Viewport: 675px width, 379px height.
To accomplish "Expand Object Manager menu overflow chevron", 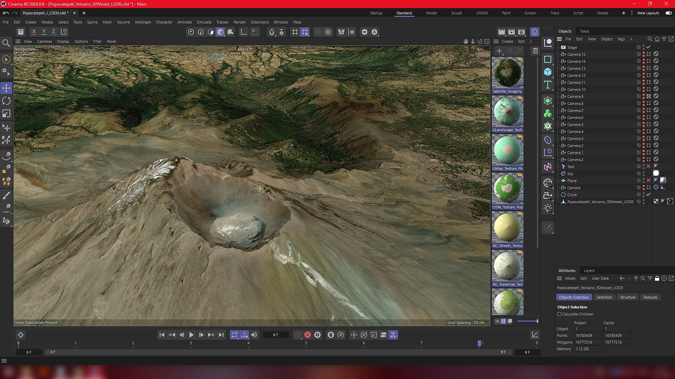I will click(631, 39).
